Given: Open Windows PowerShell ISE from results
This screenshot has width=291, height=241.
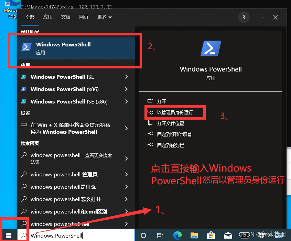Looking at the screenshot, I should (x=62, y=77).
